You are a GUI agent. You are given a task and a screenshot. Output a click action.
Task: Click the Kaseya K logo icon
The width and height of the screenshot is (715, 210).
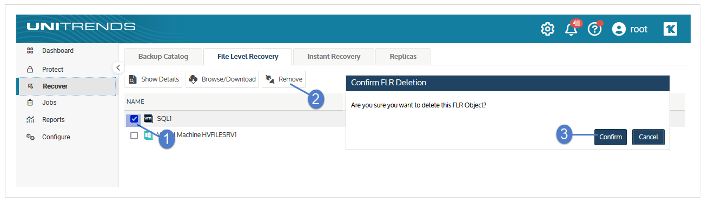(x=670, y=29)
